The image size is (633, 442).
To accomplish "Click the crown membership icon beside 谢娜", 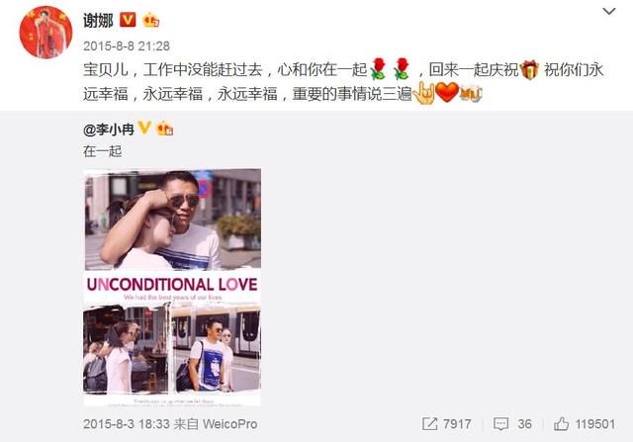I will (150, 20).
